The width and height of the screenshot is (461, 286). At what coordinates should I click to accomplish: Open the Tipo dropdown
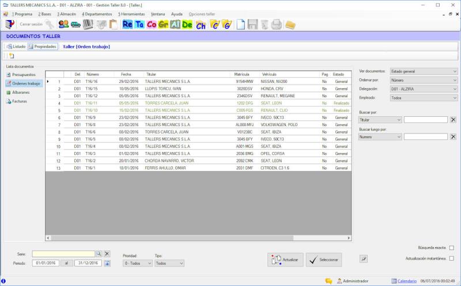tap(169, 264)
